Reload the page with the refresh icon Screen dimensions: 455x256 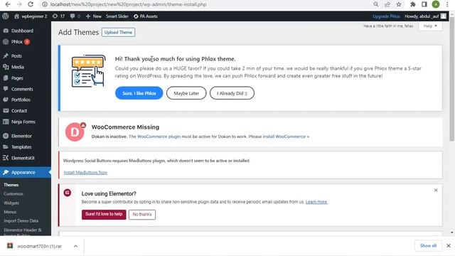tap(31, 4)
